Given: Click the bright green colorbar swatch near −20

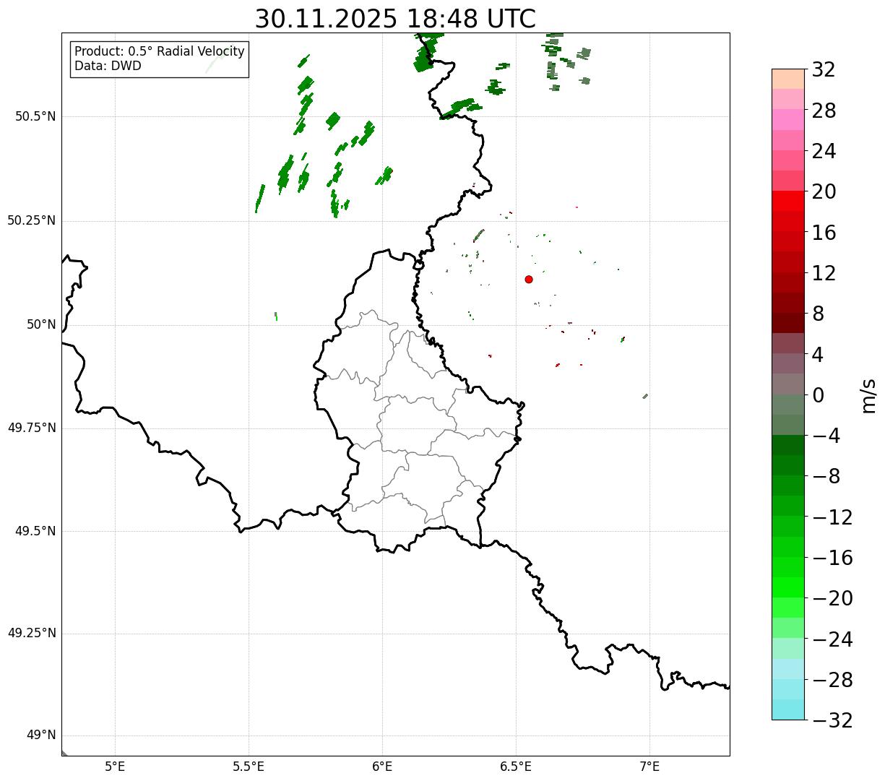Looking at the screenshot, I should click(x=788, y=587).
